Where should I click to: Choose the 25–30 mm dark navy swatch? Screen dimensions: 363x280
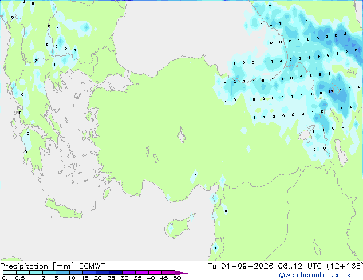coord(116,273)
